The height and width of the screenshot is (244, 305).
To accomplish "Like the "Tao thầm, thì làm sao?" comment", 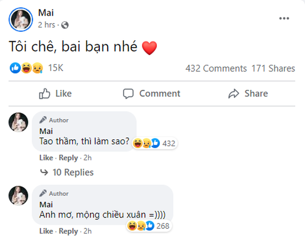I will [x=46, y=158].
